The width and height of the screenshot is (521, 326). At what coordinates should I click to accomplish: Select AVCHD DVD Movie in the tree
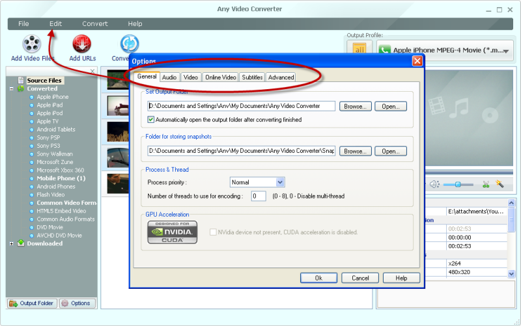click(x=59, y=236)
